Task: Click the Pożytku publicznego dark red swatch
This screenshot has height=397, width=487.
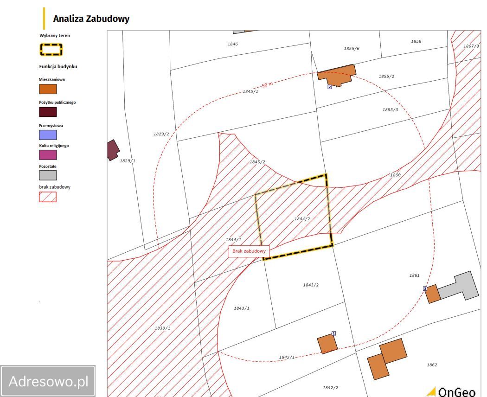Action: click(48, 112)
